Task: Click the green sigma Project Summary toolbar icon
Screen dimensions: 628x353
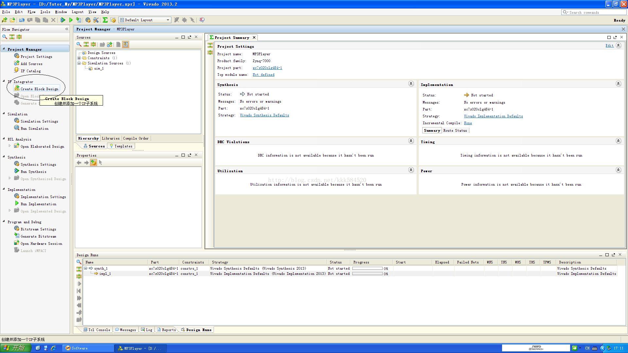Action: [105, 20]
